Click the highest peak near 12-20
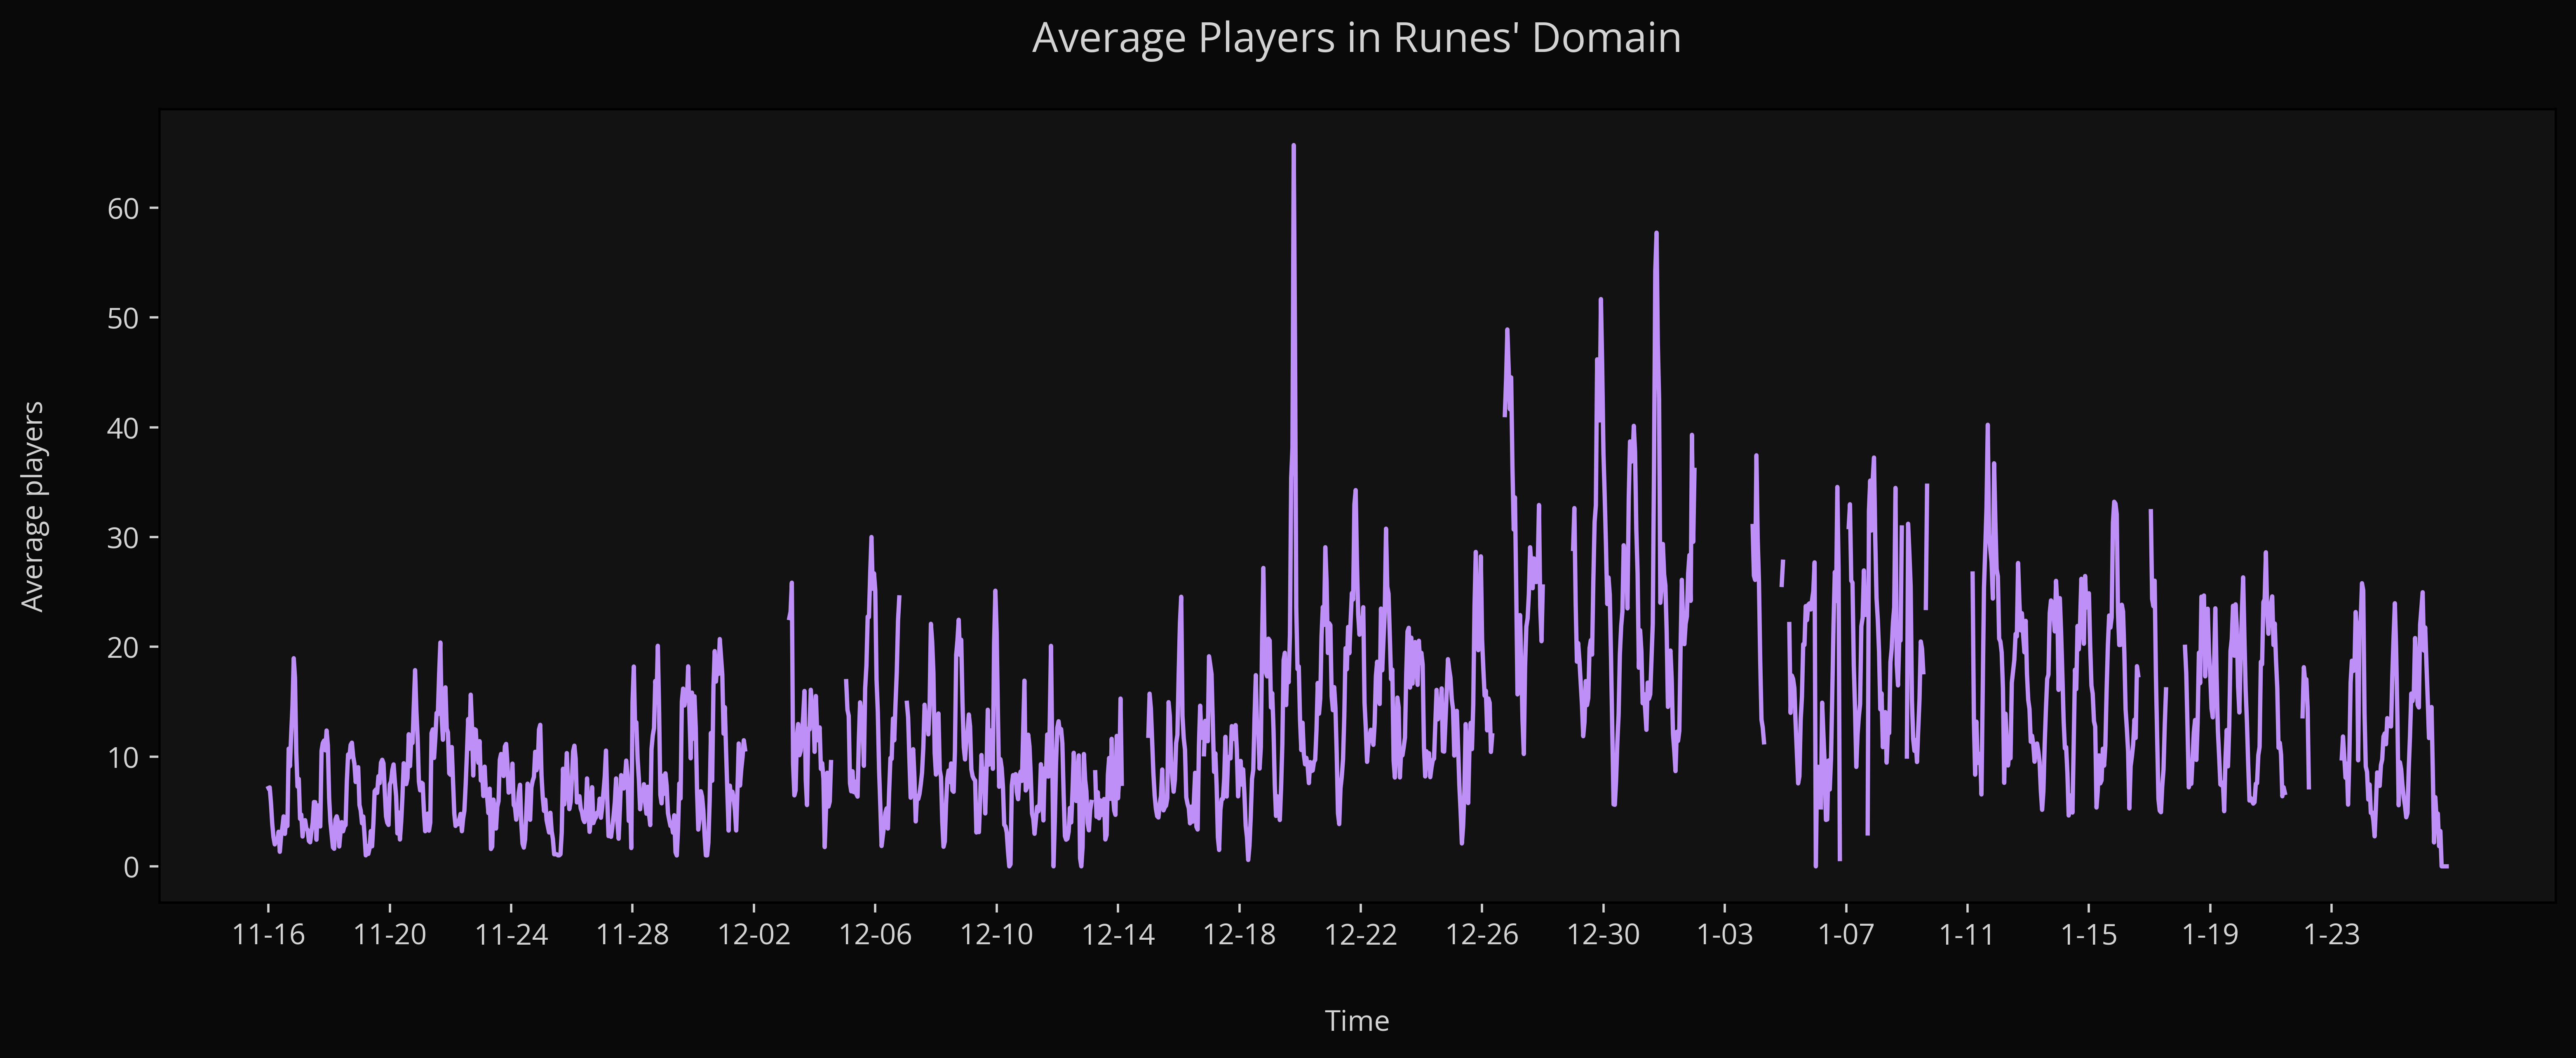Image resolution: width=2576 pixels, height=1058 pixels. 1294,146
